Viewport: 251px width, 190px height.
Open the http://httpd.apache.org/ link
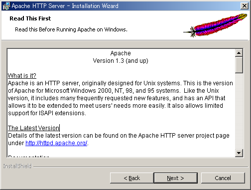pyautogui.click(x=56, y=143)
